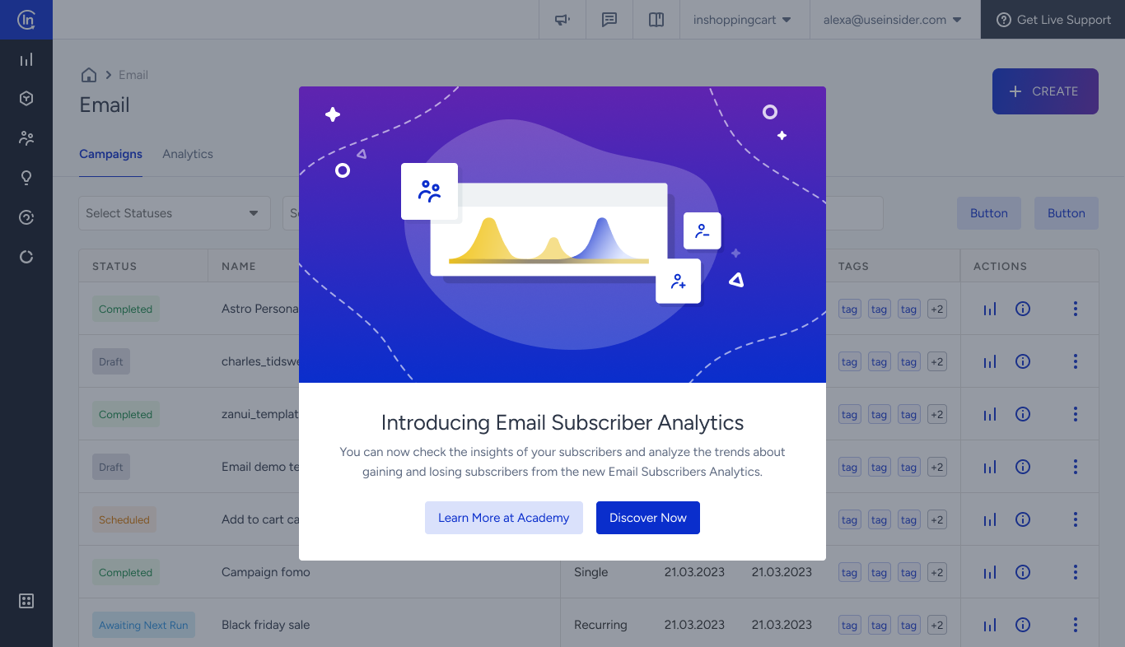Click first tag in Black friday sale row

(850, 626)
